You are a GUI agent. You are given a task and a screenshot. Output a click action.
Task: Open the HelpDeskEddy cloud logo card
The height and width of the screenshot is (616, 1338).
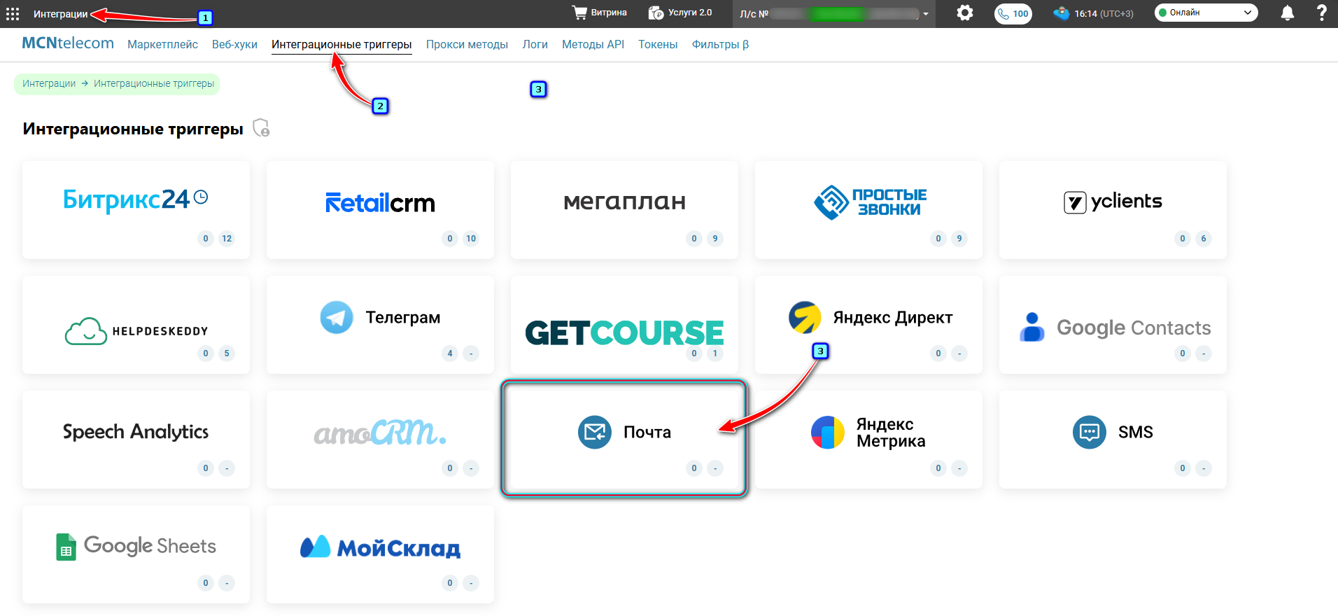point(136,325)
